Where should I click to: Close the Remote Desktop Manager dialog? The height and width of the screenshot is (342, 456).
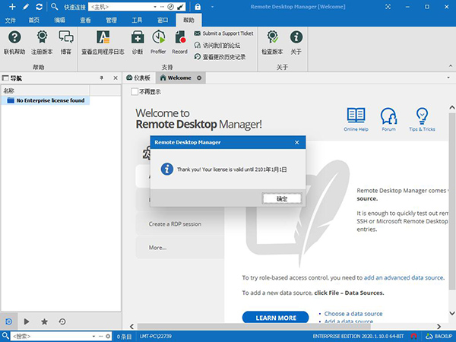tap(296, 142)
